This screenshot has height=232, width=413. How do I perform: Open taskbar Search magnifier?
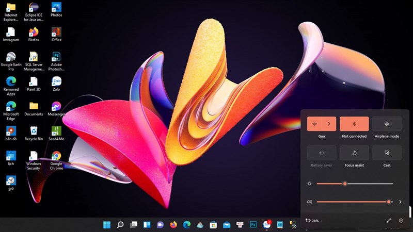click(x=120, y=225)
